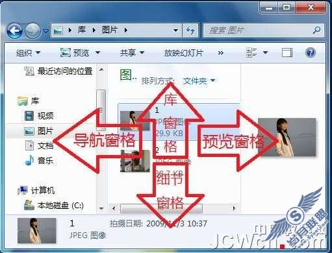
Task: Close the explorer window
Action: pos(311,8)
